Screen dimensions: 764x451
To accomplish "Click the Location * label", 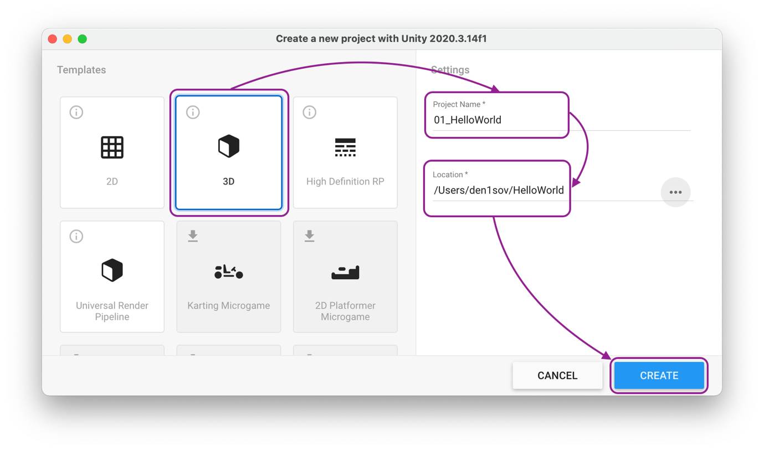I will click(450, 175).
